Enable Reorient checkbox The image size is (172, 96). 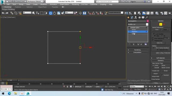162,75
